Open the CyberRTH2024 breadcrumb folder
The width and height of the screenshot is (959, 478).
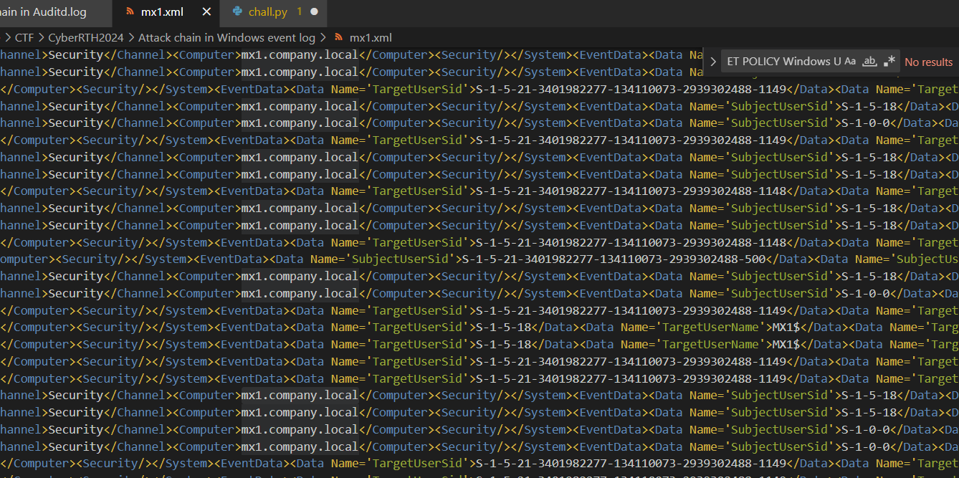coord(86,37)
